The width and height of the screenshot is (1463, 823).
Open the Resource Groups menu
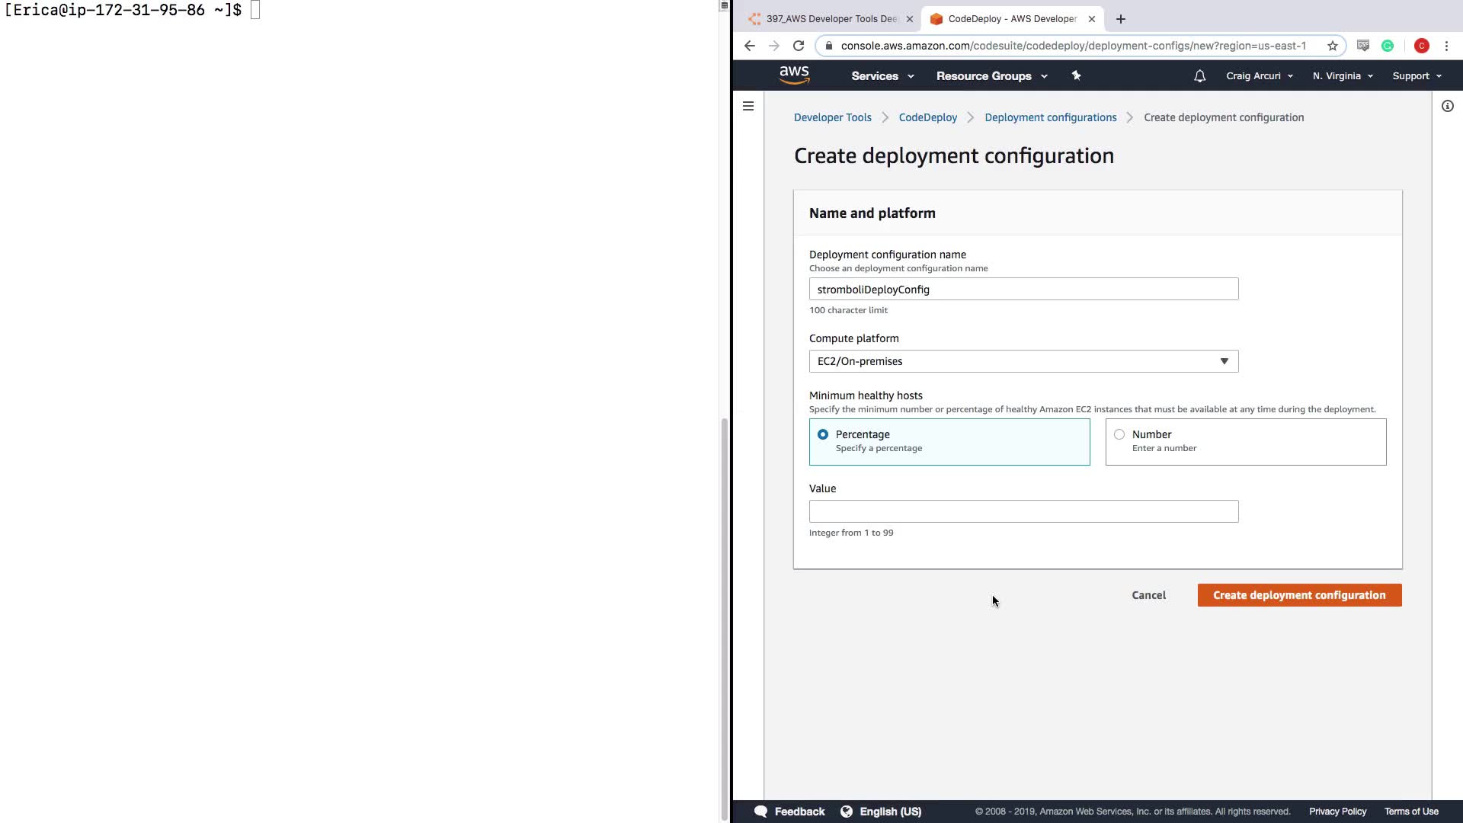click(x=991, y=76)
